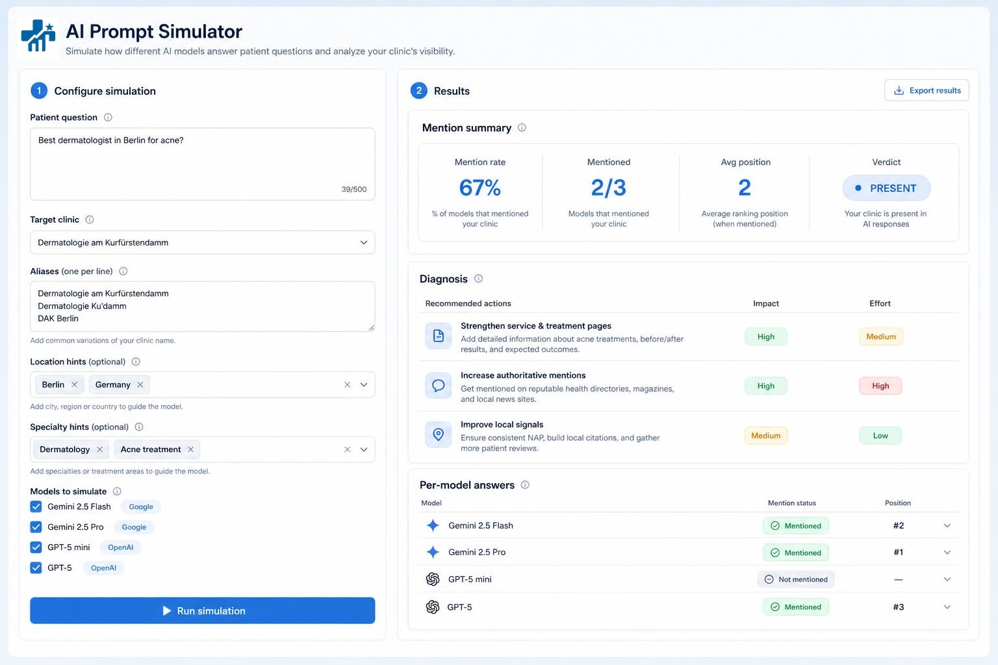Click Low effort badge for local signals
This screenshot has width=998, height=665.
[x=880, y=436]
